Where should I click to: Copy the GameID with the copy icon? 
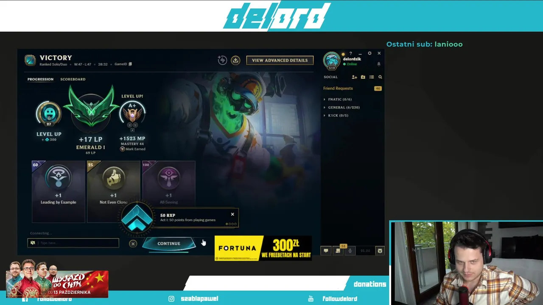pyautogui.click(x=130, y=64)
